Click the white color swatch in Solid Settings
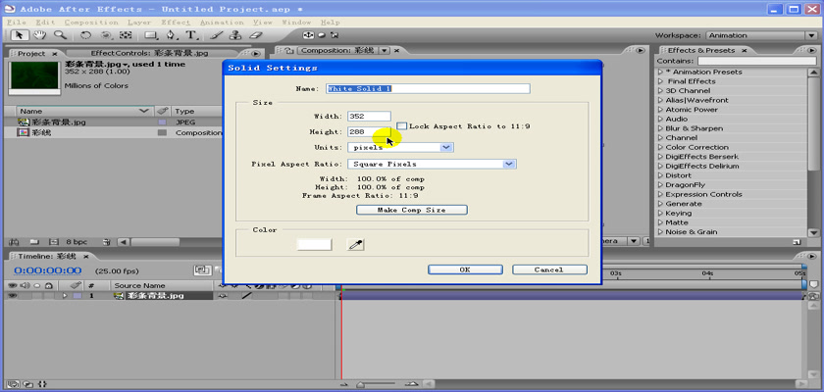824x392 pixels. click(314, 245)
